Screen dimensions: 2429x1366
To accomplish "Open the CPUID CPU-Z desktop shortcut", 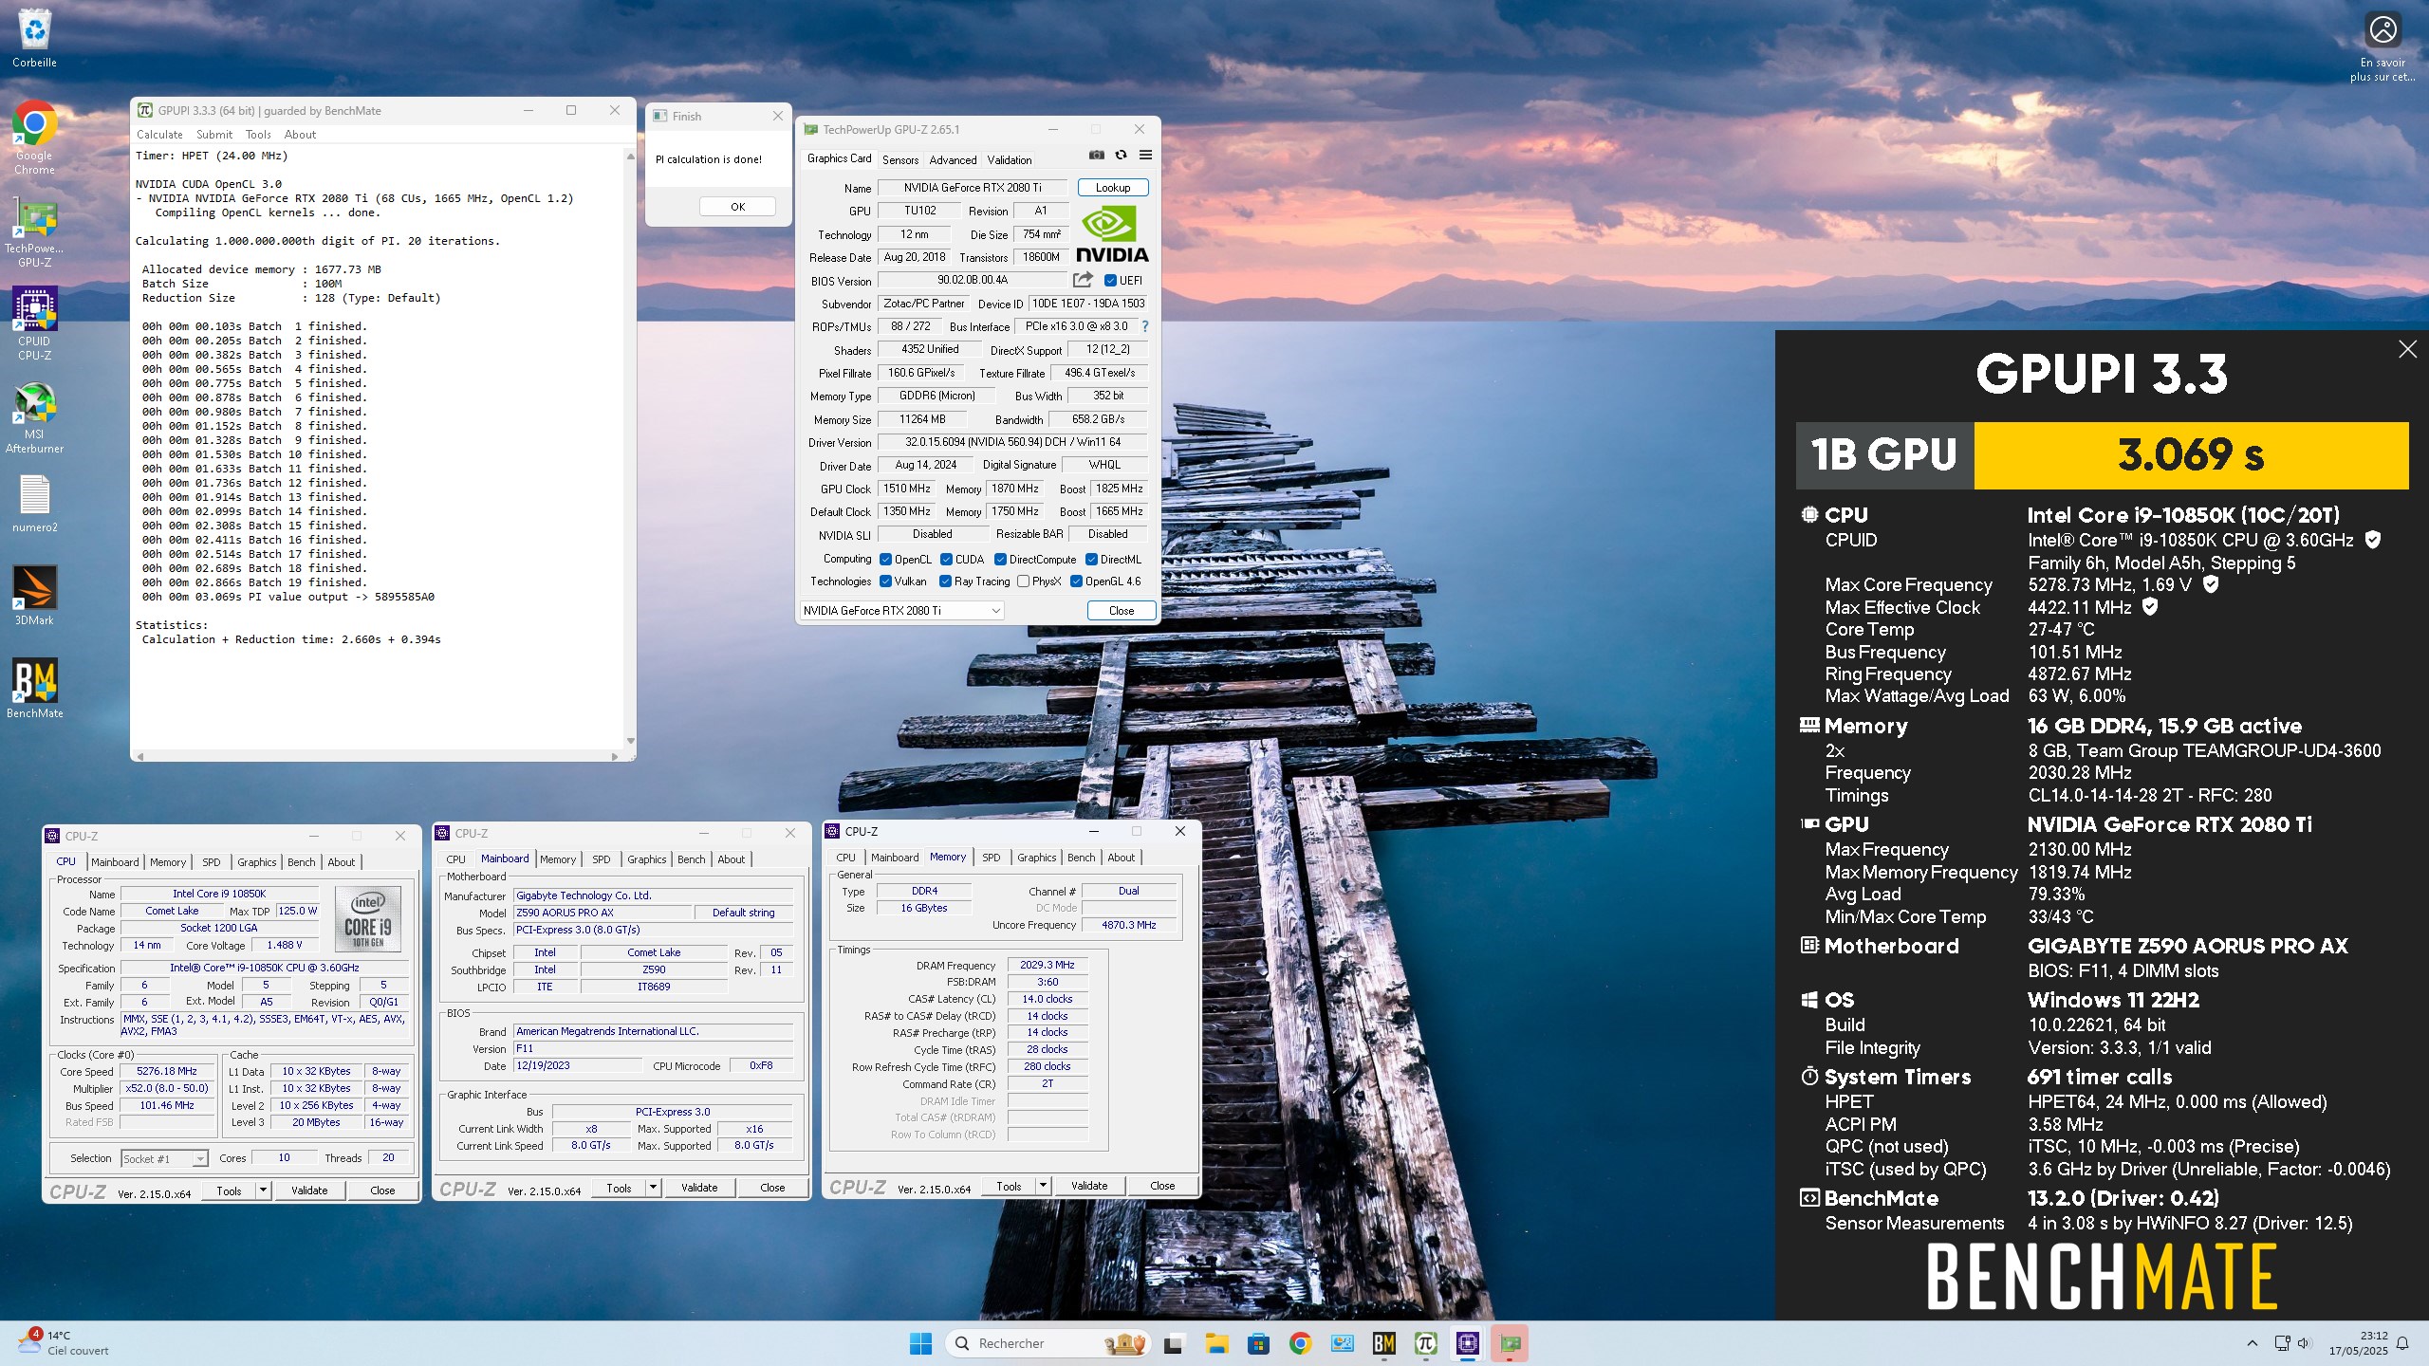I will pyautogui.click(x=34, y=324).
